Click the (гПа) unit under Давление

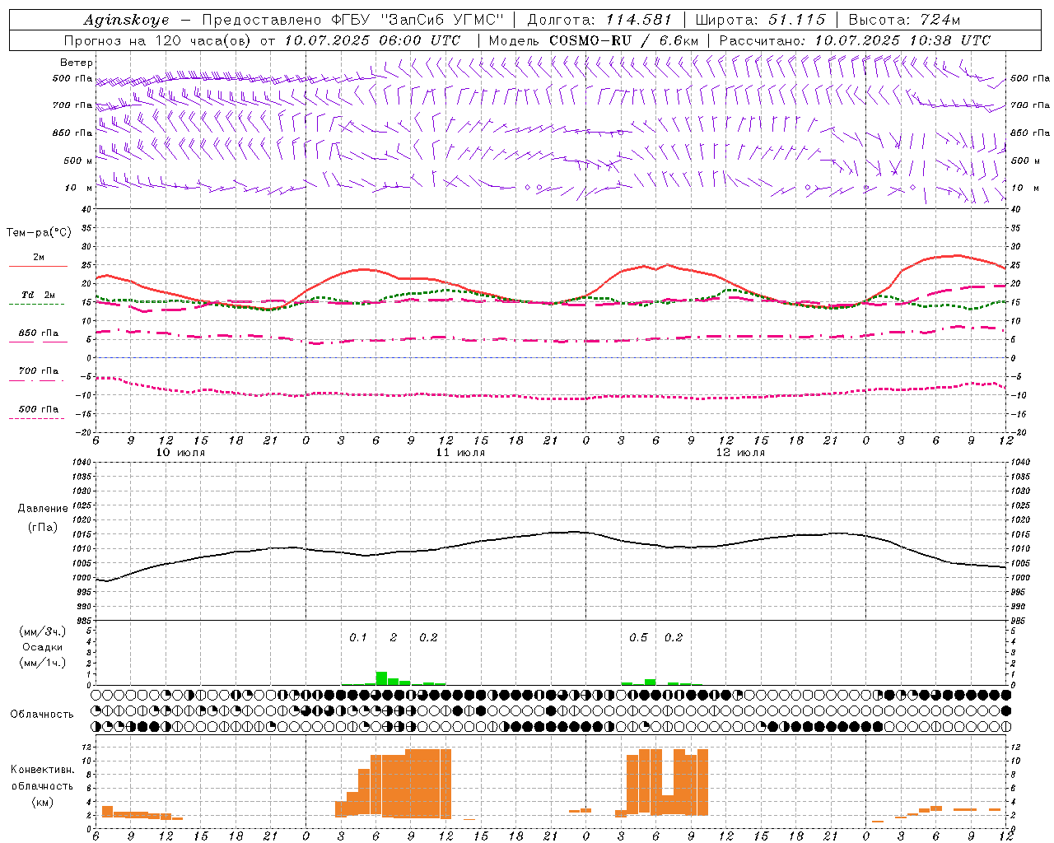(43, 528)
